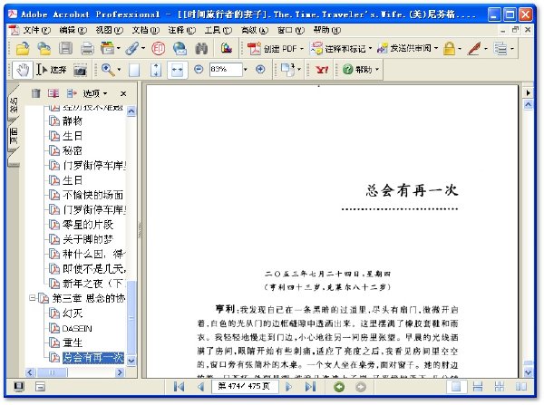
Task: Open the 视图 menu
Action: 110,31
